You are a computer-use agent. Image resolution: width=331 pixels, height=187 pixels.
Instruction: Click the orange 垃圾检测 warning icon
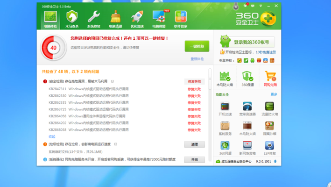pyautogui.click(x=45, y=144)
